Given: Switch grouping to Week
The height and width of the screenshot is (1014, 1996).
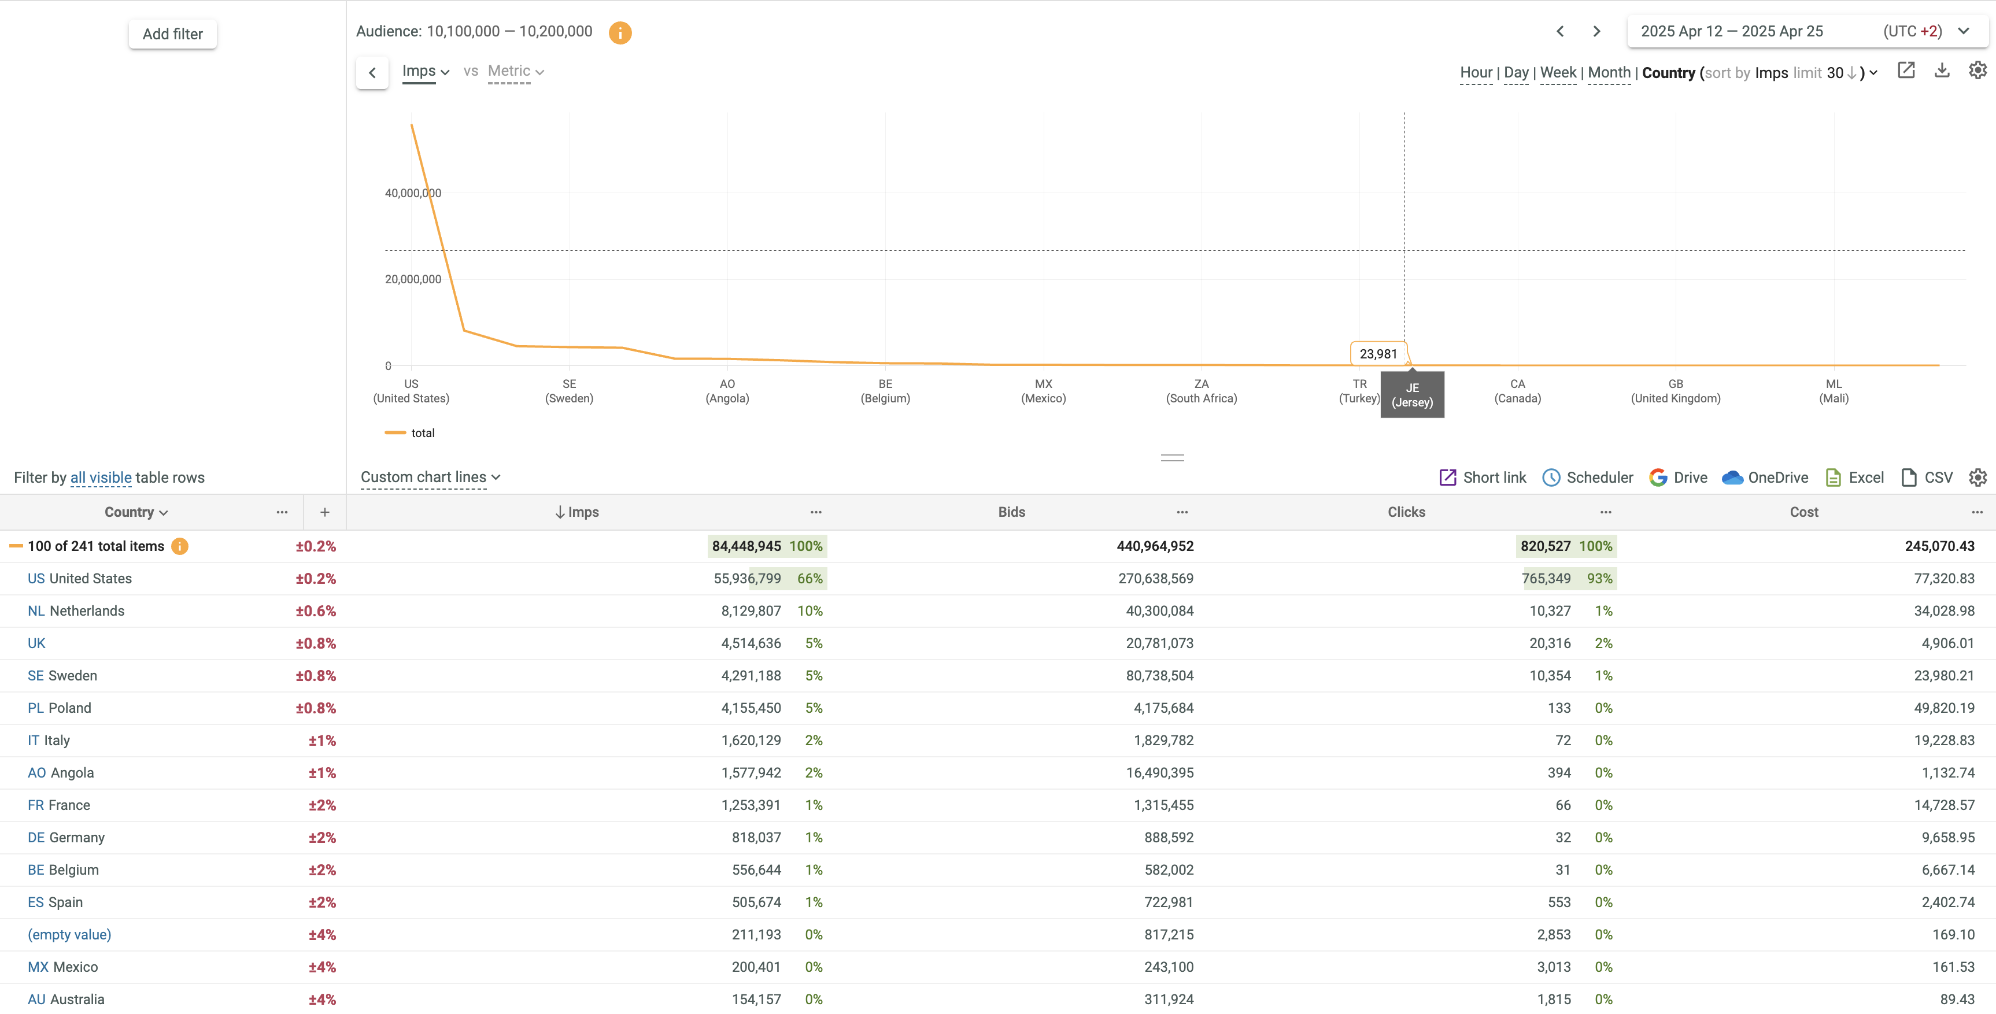Looking at the screenshot, I should 1558,73.
